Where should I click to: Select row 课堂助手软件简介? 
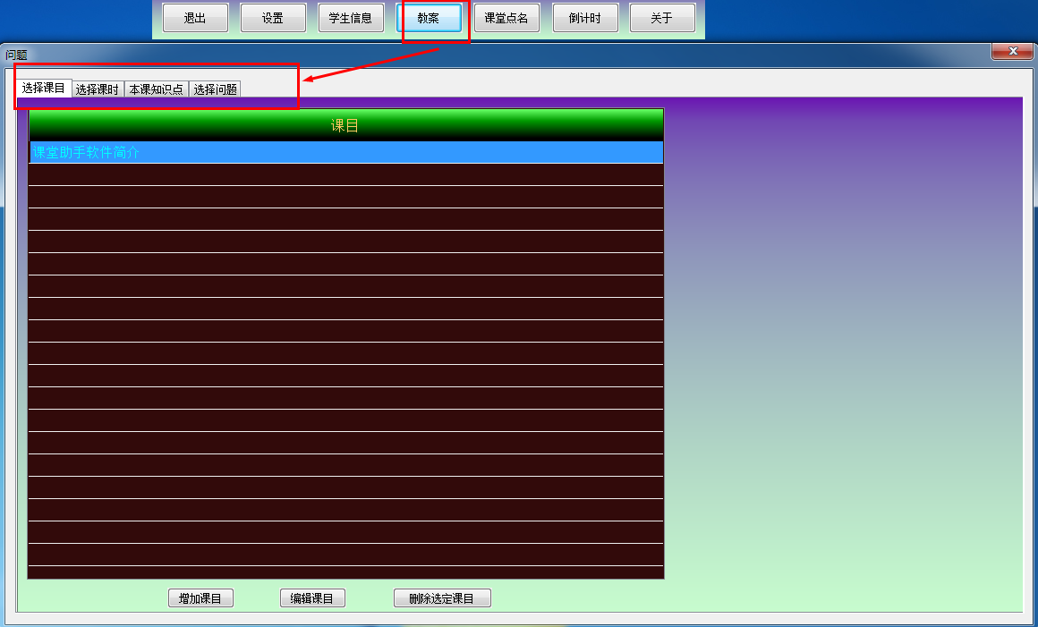point(346,152)
